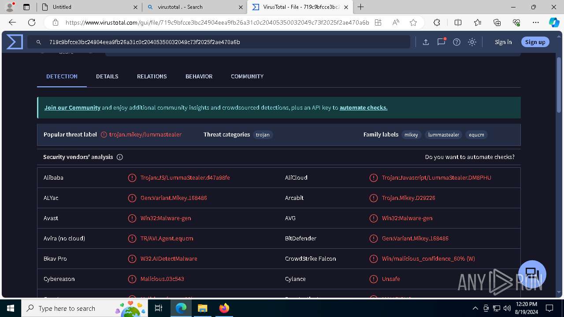Screen dimensions: 564x317
Task: Open the help question mark icon
Action: (456, 42)
